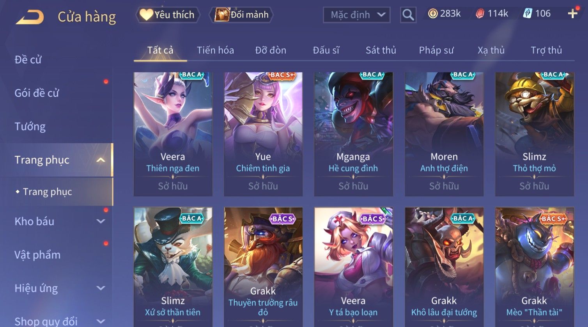
Task: Click the red ruby icon showing 114k
Action: click(x=480, y=14)
